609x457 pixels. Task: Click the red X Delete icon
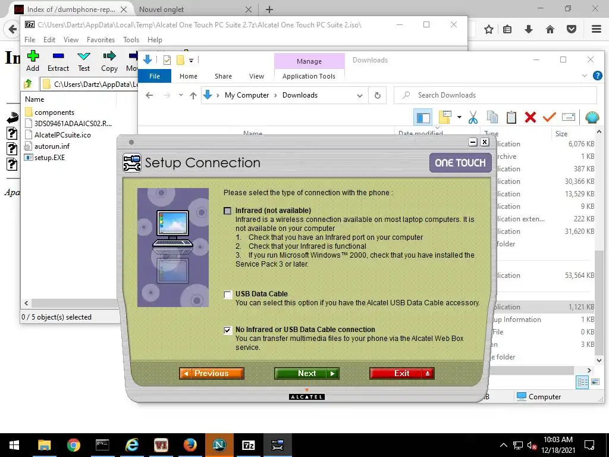click(x=530, y=117)
